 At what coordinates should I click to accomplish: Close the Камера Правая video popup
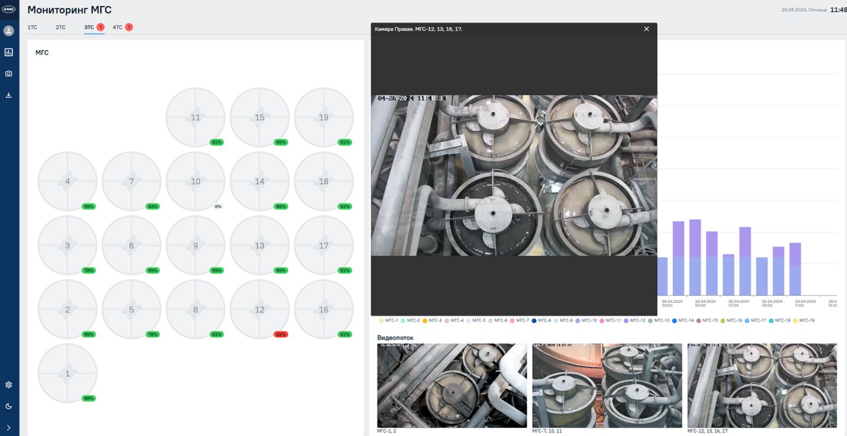point(646,28)
